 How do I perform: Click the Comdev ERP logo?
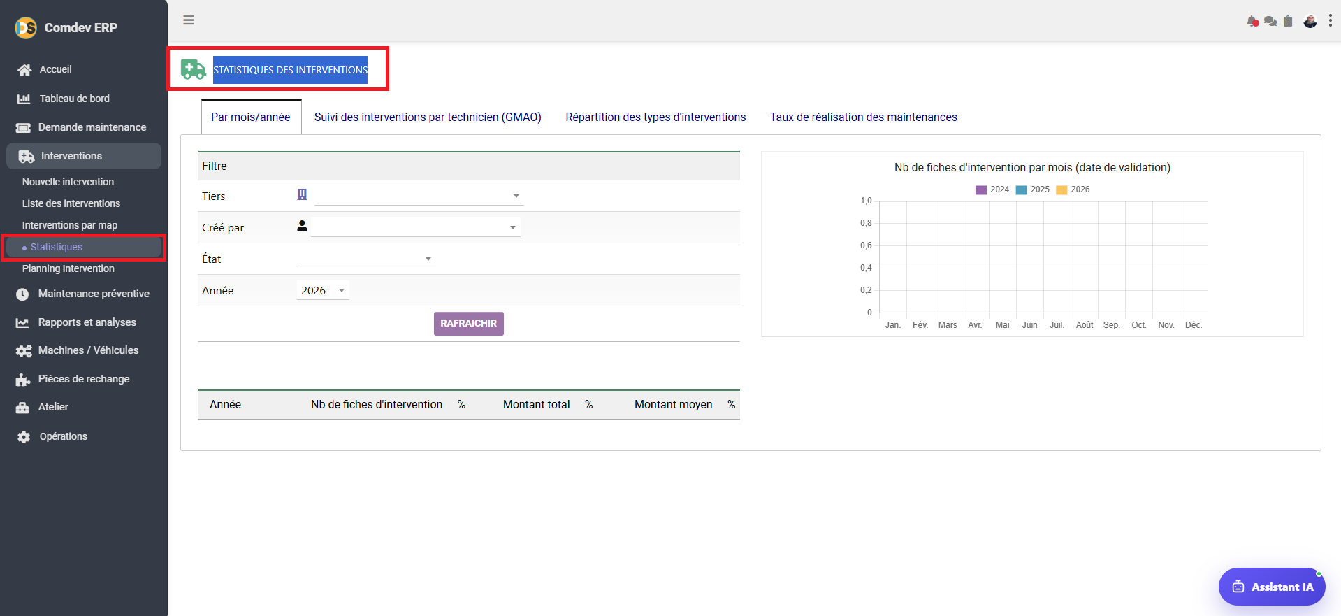click(26, 28)
